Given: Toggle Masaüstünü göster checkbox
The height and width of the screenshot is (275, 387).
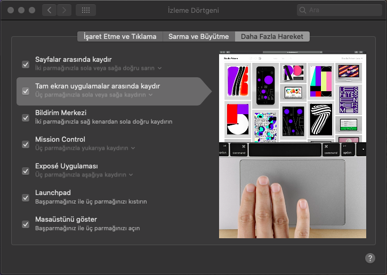Looking at the screenshot, I should coord(26,224).
